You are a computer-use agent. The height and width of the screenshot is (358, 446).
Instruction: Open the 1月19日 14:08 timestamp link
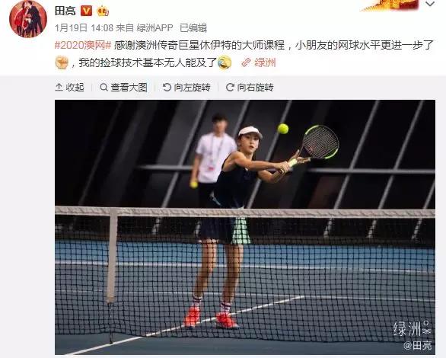(x=84, y=28)
